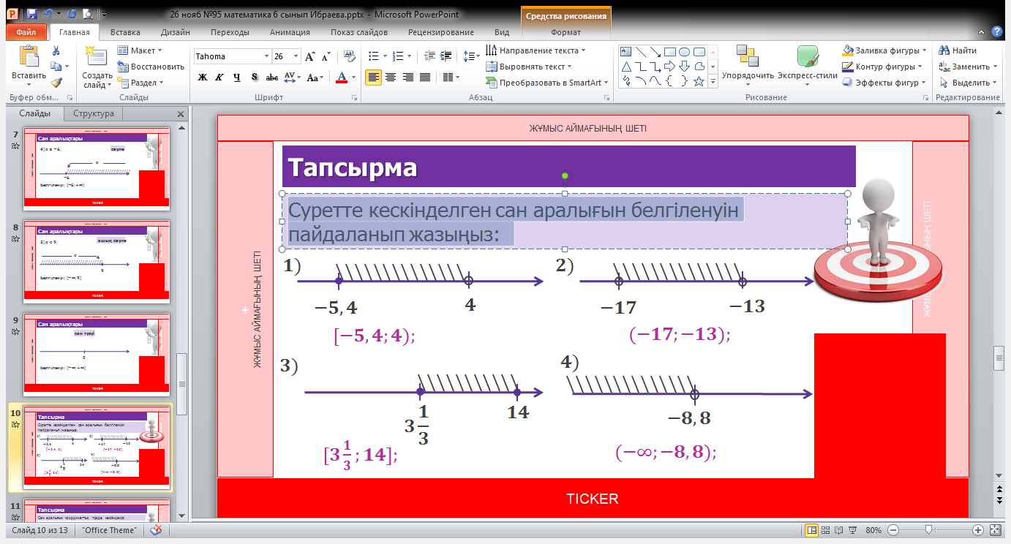The height and width of the screenshot is (544, 1011).
Task: Adjust the zoom slider handle
Action: (928, 529)
